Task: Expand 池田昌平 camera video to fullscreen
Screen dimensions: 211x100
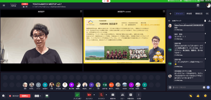Action: 81,11
